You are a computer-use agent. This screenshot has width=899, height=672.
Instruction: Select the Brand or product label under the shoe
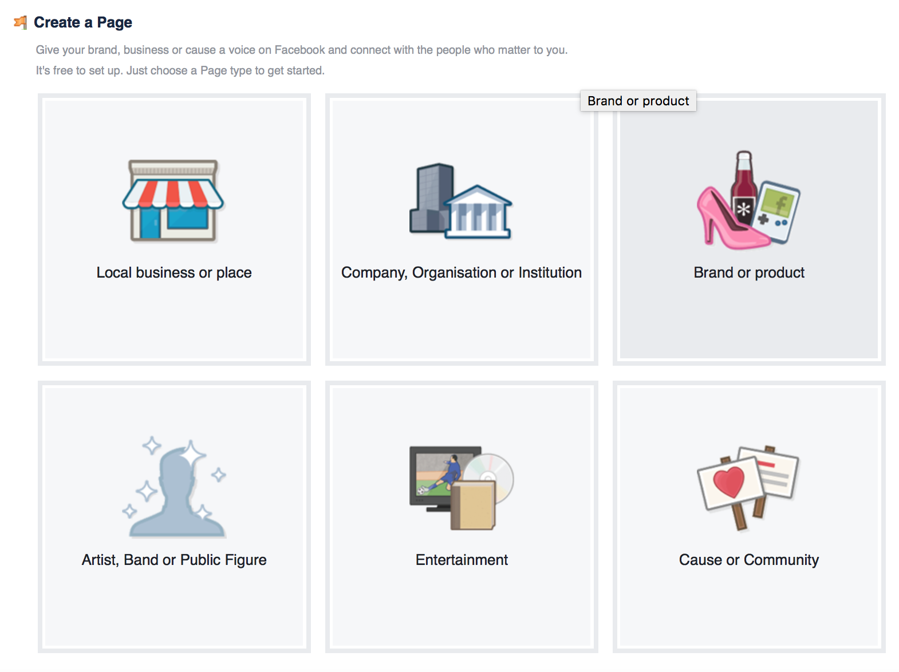click(749, 272)
